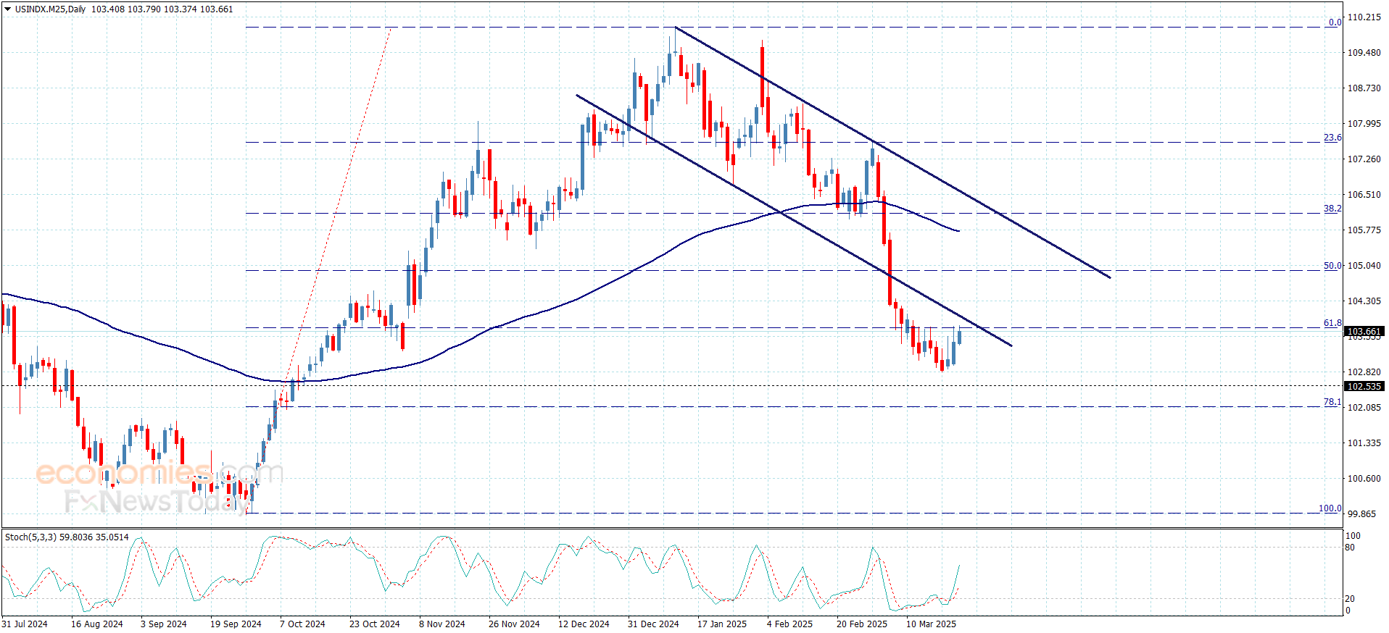Click the 99.865 price axis label
The height and width of the screenshot is (633, 1389).
(x=1361, y=514)
